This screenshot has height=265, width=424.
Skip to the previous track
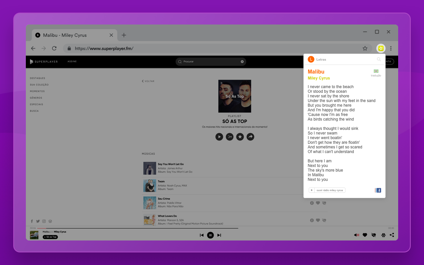[201, 235]
